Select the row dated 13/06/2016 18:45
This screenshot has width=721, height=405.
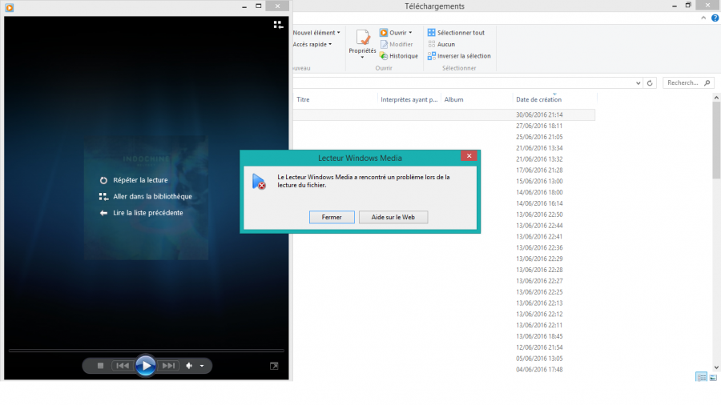[x=444, y=336]
